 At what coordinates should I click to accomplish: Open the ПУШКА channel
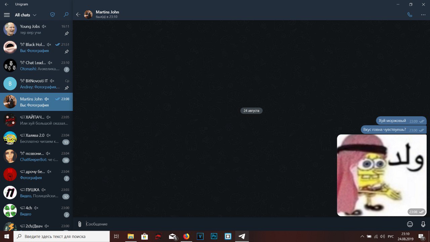pos(36,193)
